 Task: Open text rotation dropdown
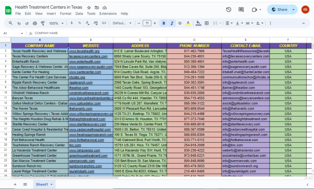[x=260, y=23]
